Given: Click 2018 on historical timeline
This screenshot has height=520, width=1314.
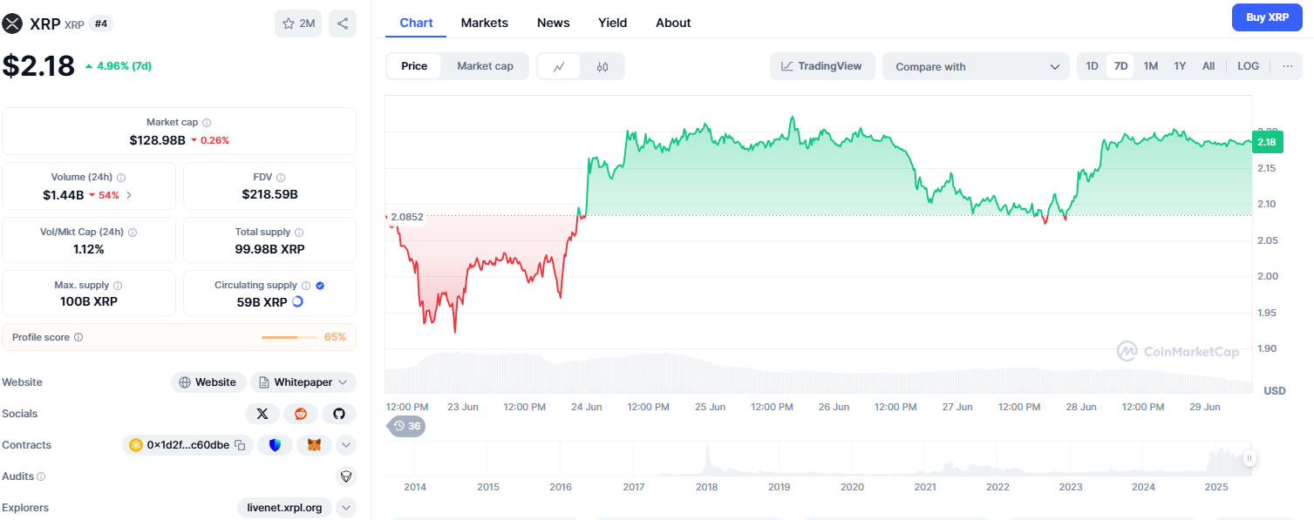Looking at the screenshot, I should click(707, 487).
